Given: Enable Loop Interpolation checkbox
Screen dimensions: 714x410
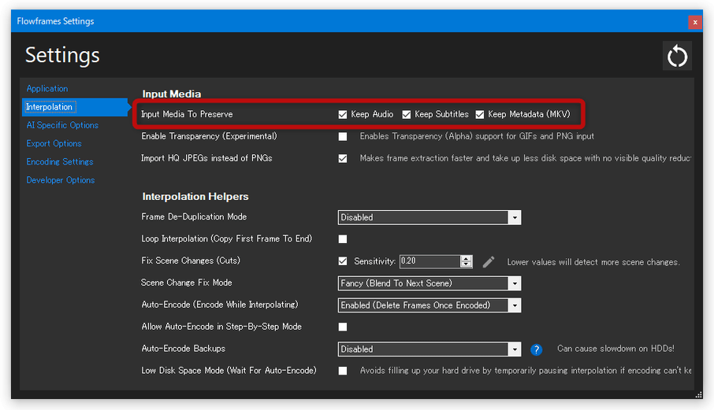Looking at the screenshot, I should pos(343,239).
